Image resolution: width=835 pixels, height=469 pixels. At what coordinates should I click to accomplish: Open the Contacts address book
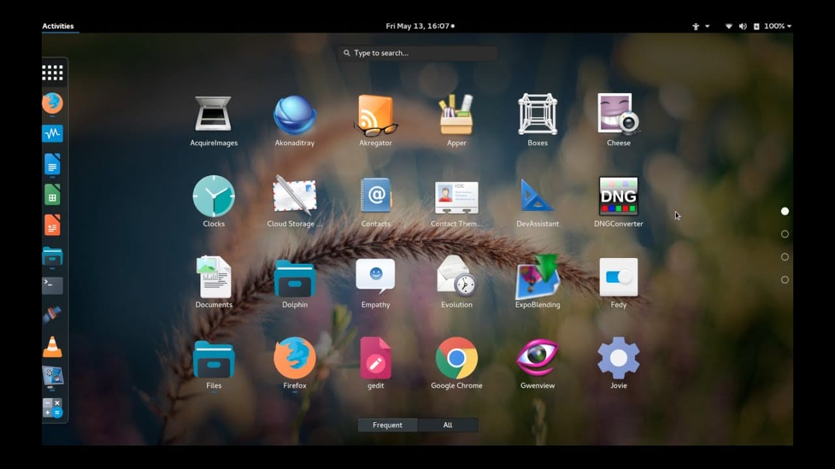point(376,195)
